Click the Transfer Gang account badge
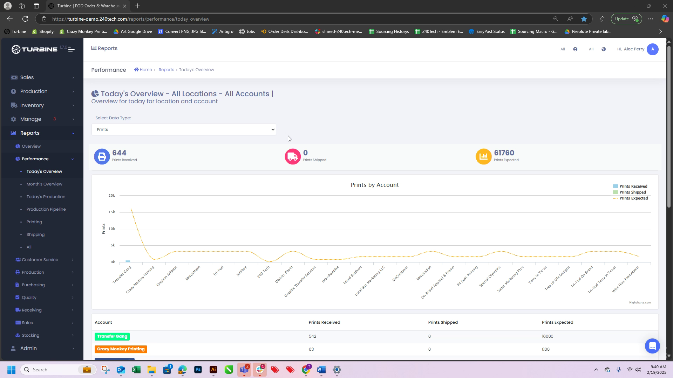This screenshot has width=673, height=378. coord(112,336)
